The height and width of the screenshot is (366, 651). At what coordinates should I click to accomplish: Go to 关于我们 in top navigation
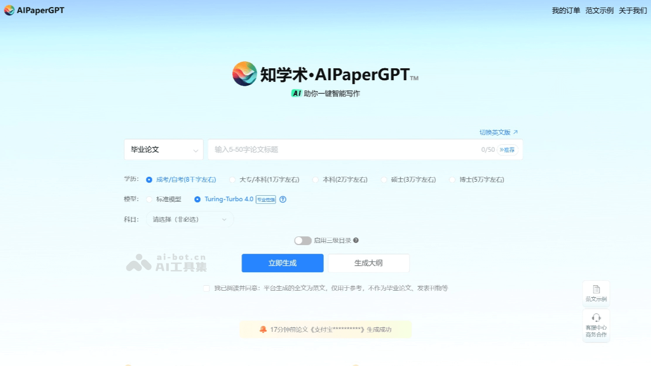tap(633, 10)
